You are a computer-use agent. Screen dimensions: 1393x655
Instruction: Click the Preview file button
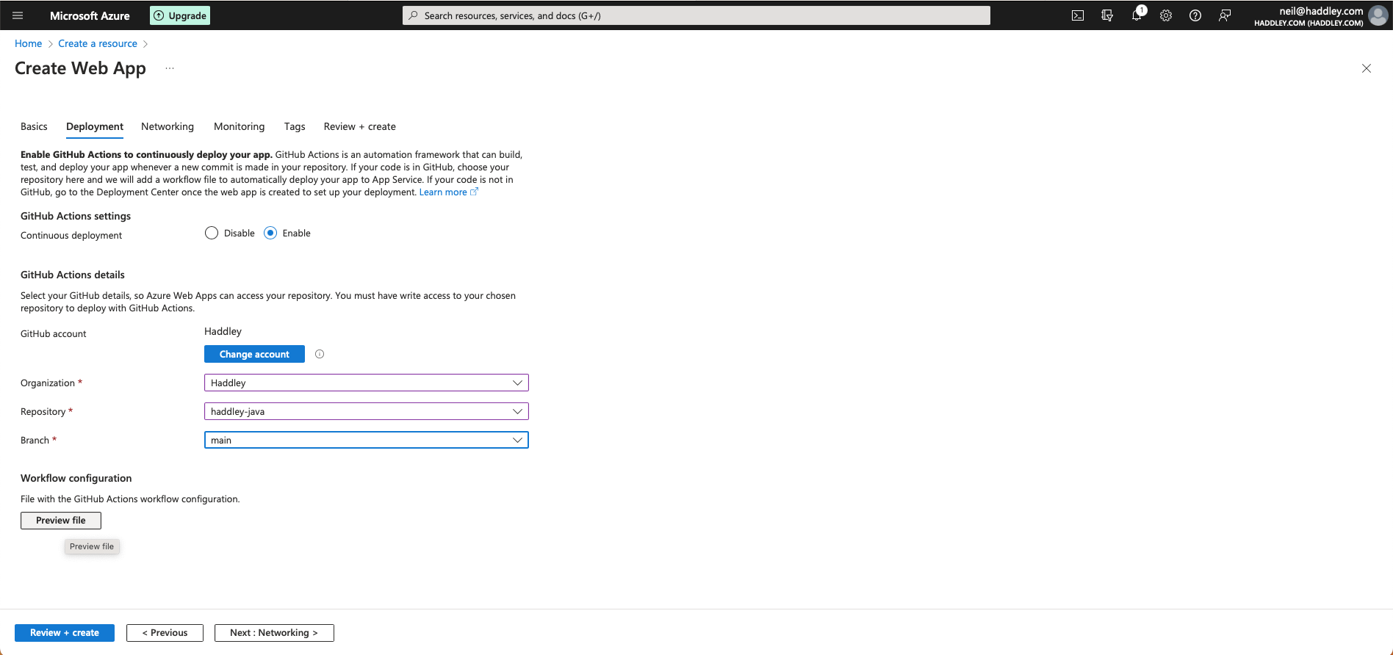[x=61, y=521]
